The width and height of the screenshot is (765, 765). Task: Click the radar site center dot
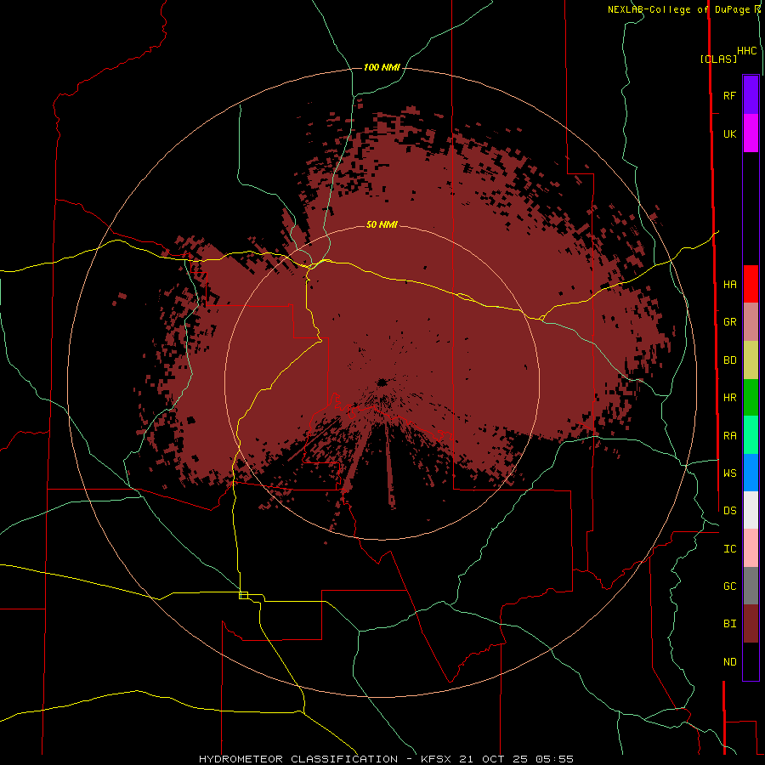click(x=382, y=382)
